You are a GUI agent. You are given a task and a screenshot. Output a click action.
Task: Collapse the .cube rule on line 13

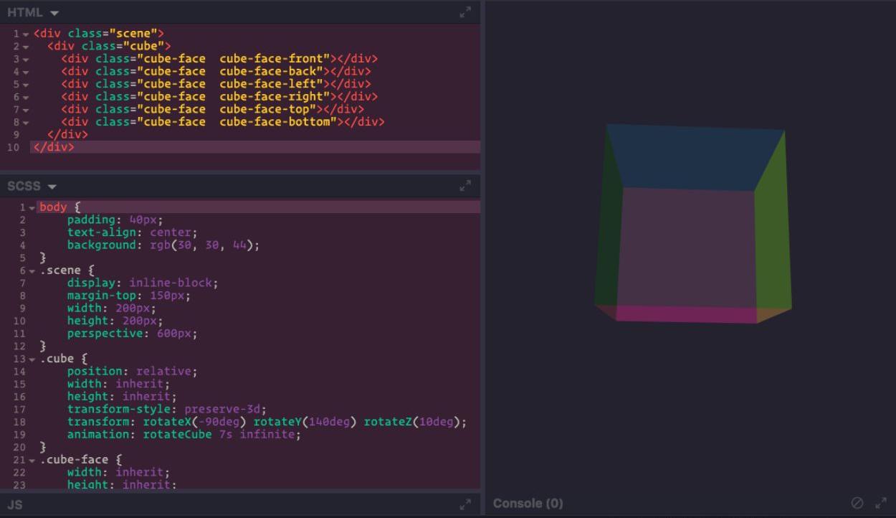[x=32, y=359]
